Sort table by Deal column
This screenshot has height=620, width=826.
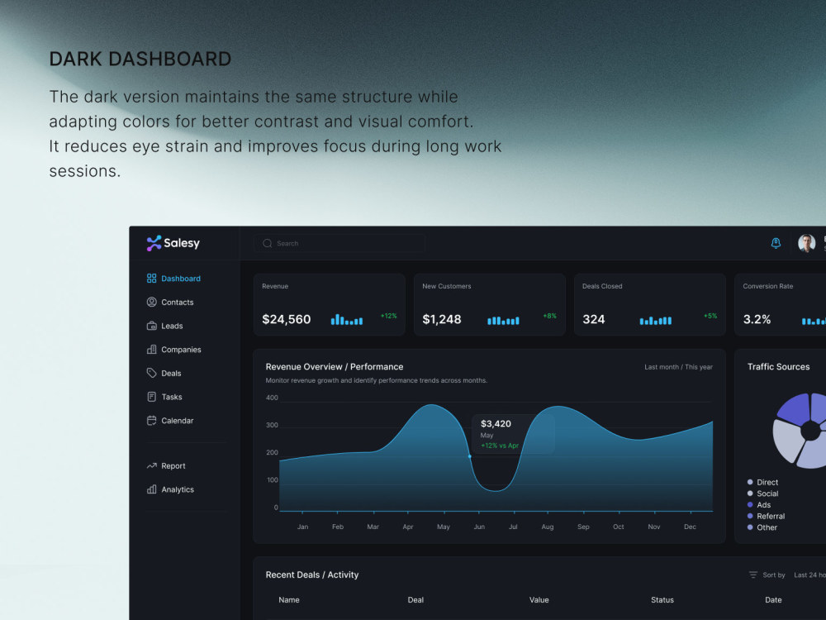[415, 600]
